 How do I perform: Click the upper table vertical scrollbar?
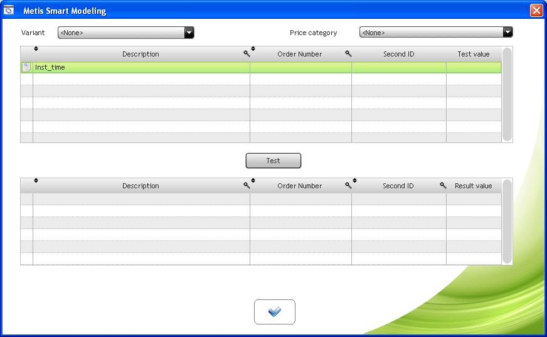click(x=507, y=95)
